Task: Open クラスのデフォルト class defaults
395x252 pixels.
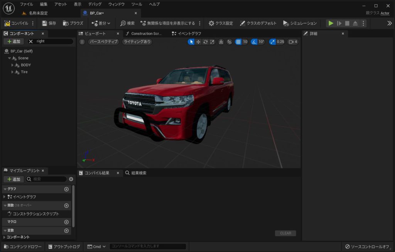Action: coord(258,23)
